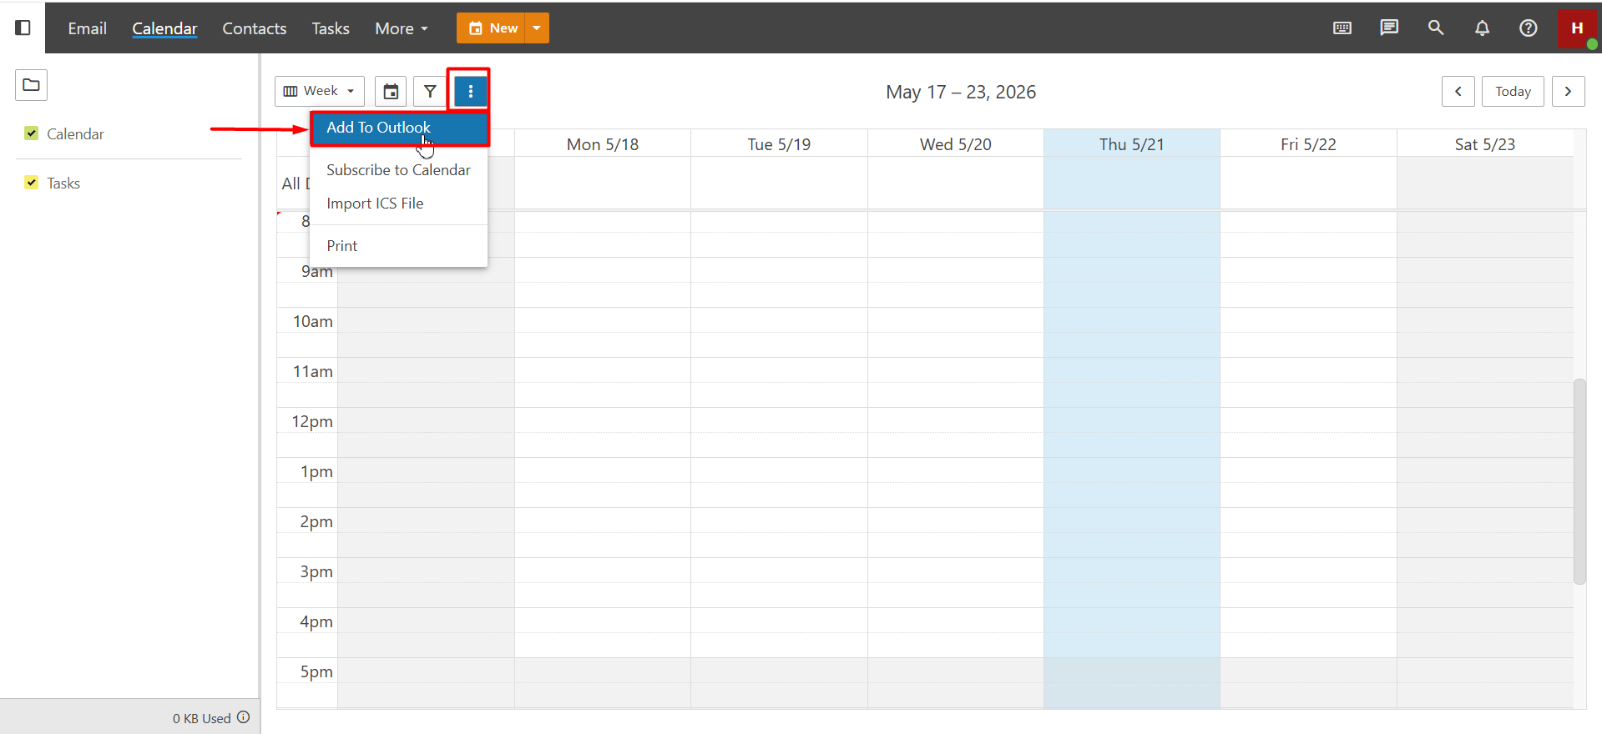Click the New event button
This screenshot has height=734, width=1602.
[x=492, y=28]
